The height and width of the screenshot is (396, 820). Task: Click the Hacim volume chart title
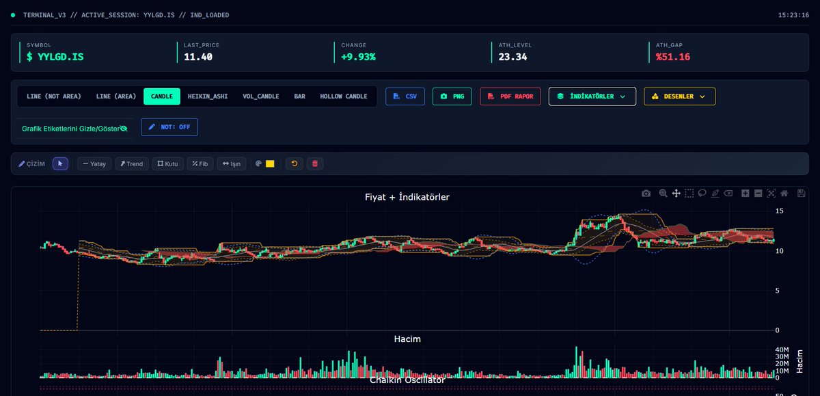(x=407, y=339)
